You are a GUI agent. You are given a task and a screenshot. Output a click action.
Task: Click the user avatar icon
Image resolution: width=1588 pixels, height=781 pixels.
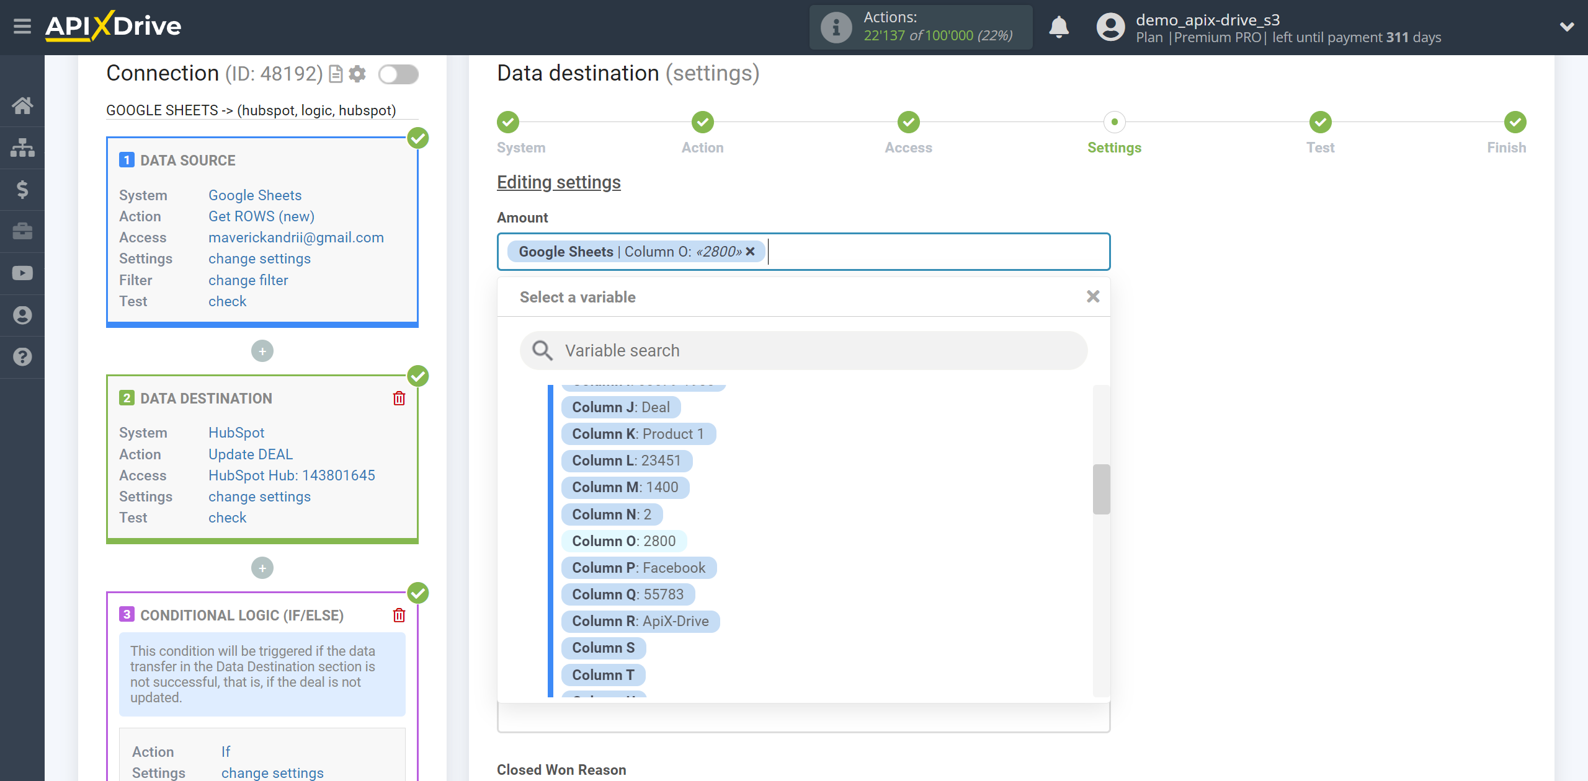coord(1110,27)
